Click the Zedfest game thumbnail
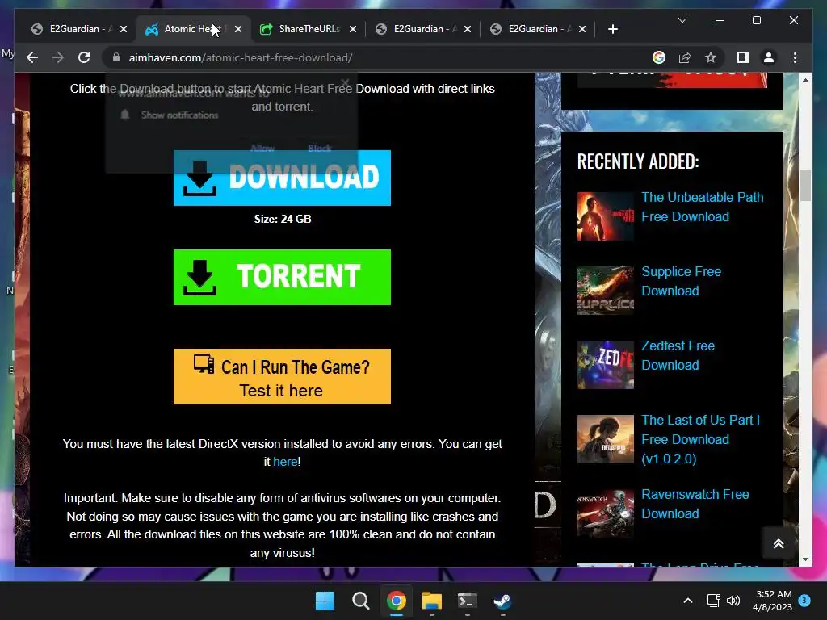 click(x=606, y=365)
